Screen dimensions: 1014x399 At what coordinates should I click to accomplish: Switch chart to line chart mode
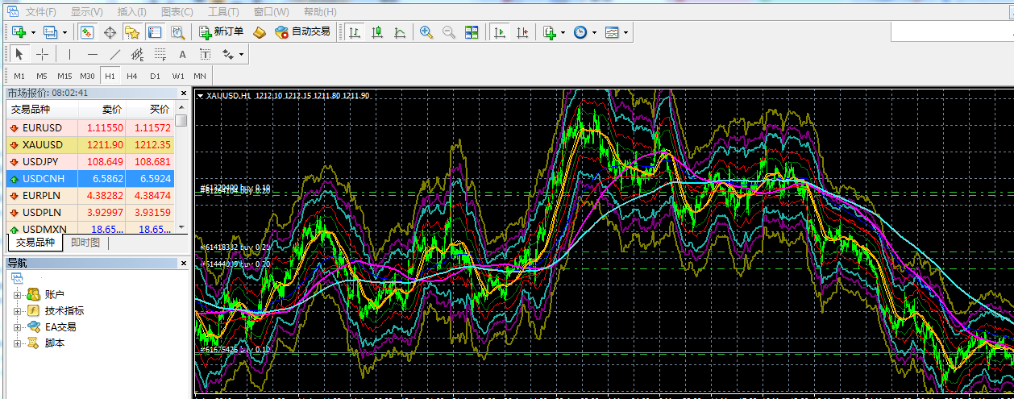coord(399,32)
